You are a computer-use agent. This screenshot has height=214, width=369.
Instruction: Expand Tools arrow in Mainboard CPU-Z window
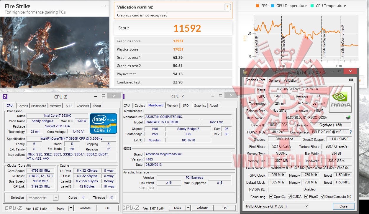pyautogui.click(x=188, y=208)
